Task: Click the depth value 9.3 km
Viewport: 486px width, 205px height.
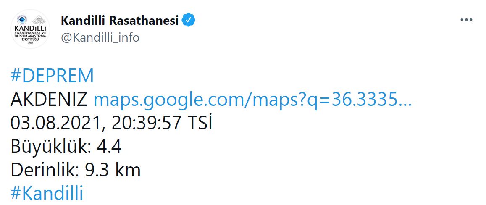Action: pos(113,171)
